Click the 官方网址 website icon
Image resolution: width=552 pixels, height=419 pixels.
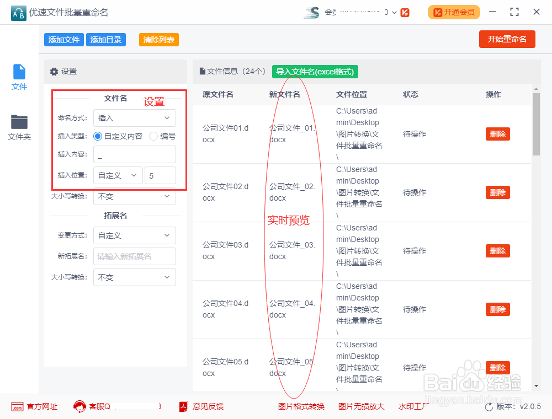point(17,407)
